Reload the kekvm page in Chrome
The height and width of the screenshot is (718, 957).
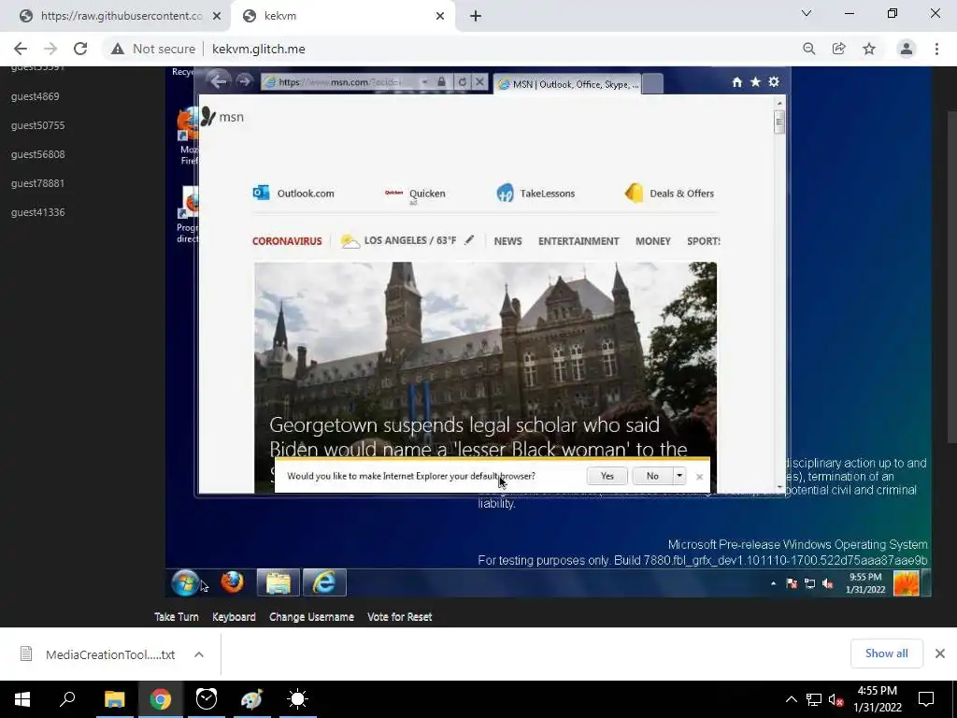[x=80, y=49]
